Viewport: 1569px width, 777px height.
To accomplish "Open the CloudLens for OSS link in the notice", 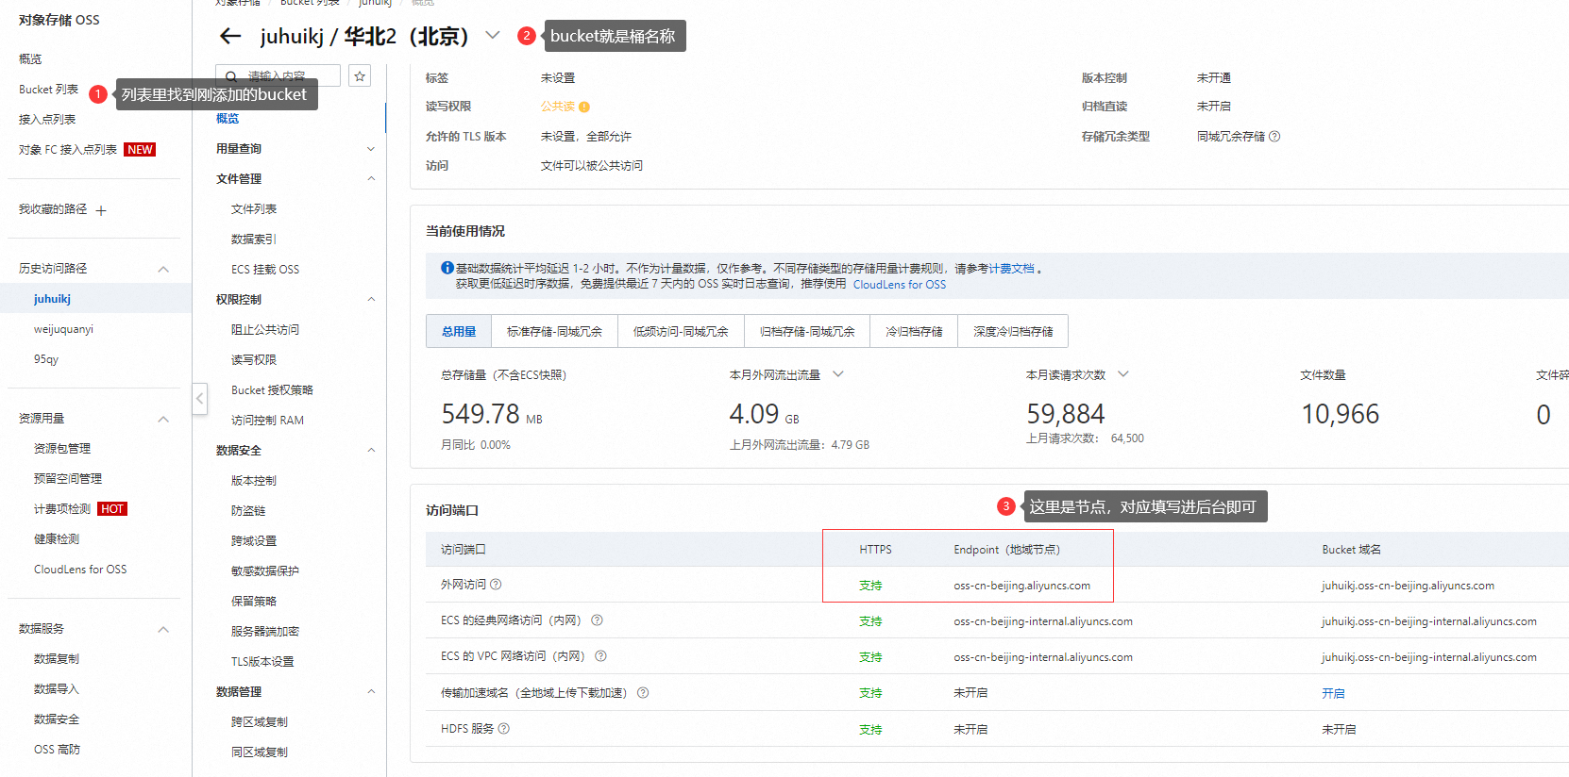I will click(900, 285).
